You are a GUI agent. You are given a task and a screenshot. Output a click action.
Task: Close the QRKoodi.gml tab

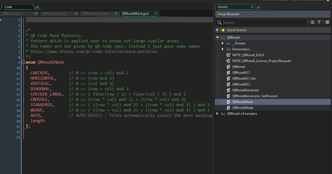(x=36, y=14)
